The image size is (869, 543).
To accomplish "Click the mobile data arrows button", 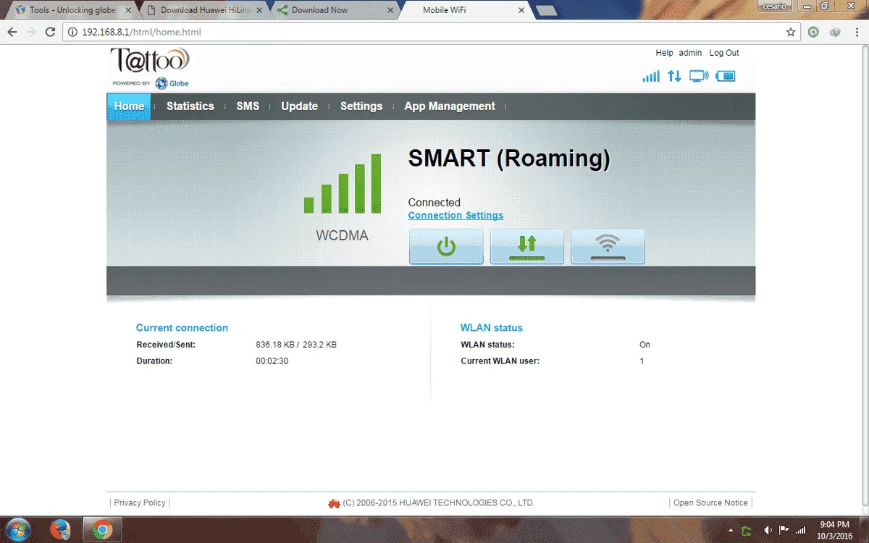I will coord(526,247).
